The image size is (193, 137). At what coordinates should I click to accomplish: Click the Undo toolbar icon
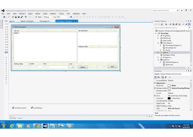click(x=26, y=17)
